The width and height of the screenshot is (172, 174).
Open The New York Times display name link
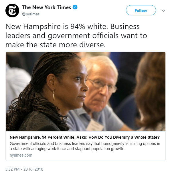(46, 7)
